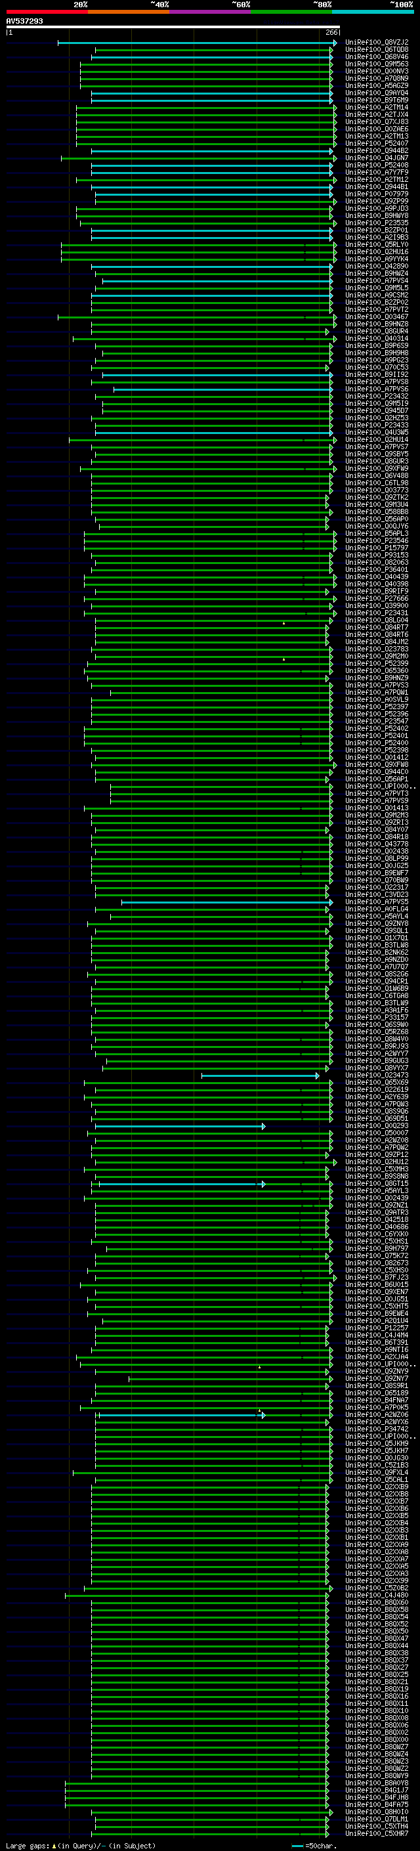Image resolution: width=420 pixels, height=1851 pixels.
Task: Click the UniRef100_P52408 label
Action: pos(376,165)
